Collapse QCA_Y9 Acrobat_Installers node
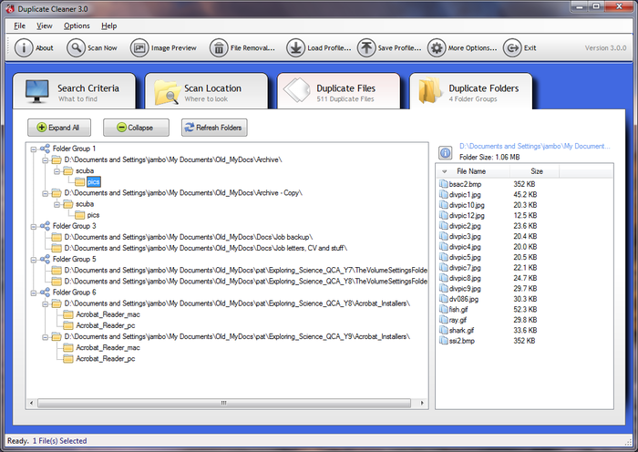The height and width of the screenshot is (452, 638). (46, 337)
